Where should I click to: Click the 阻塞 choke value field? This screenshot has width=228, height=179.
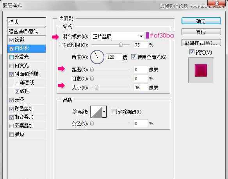pyautogui.click(x=141, y=79)
